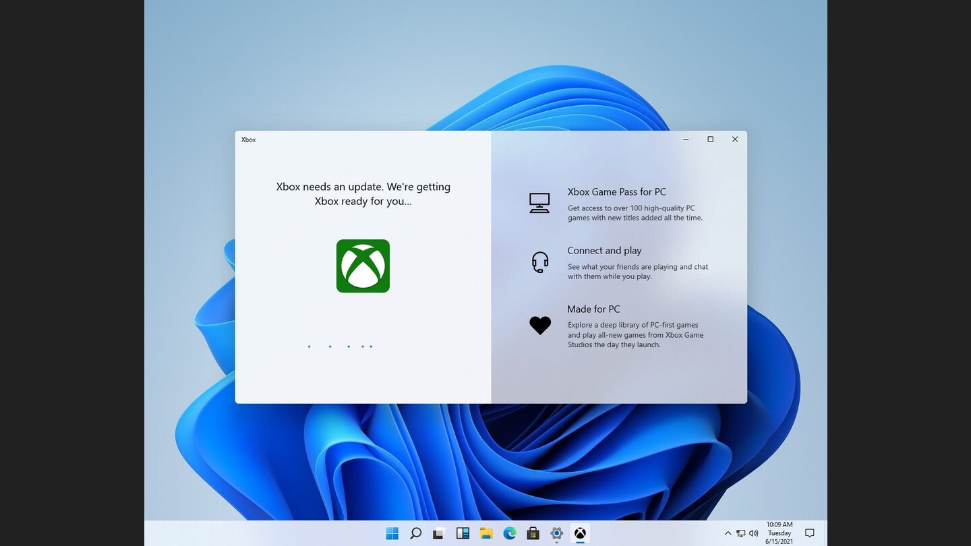Open the Microsoft Store from the taskbar

coord(533,533)
